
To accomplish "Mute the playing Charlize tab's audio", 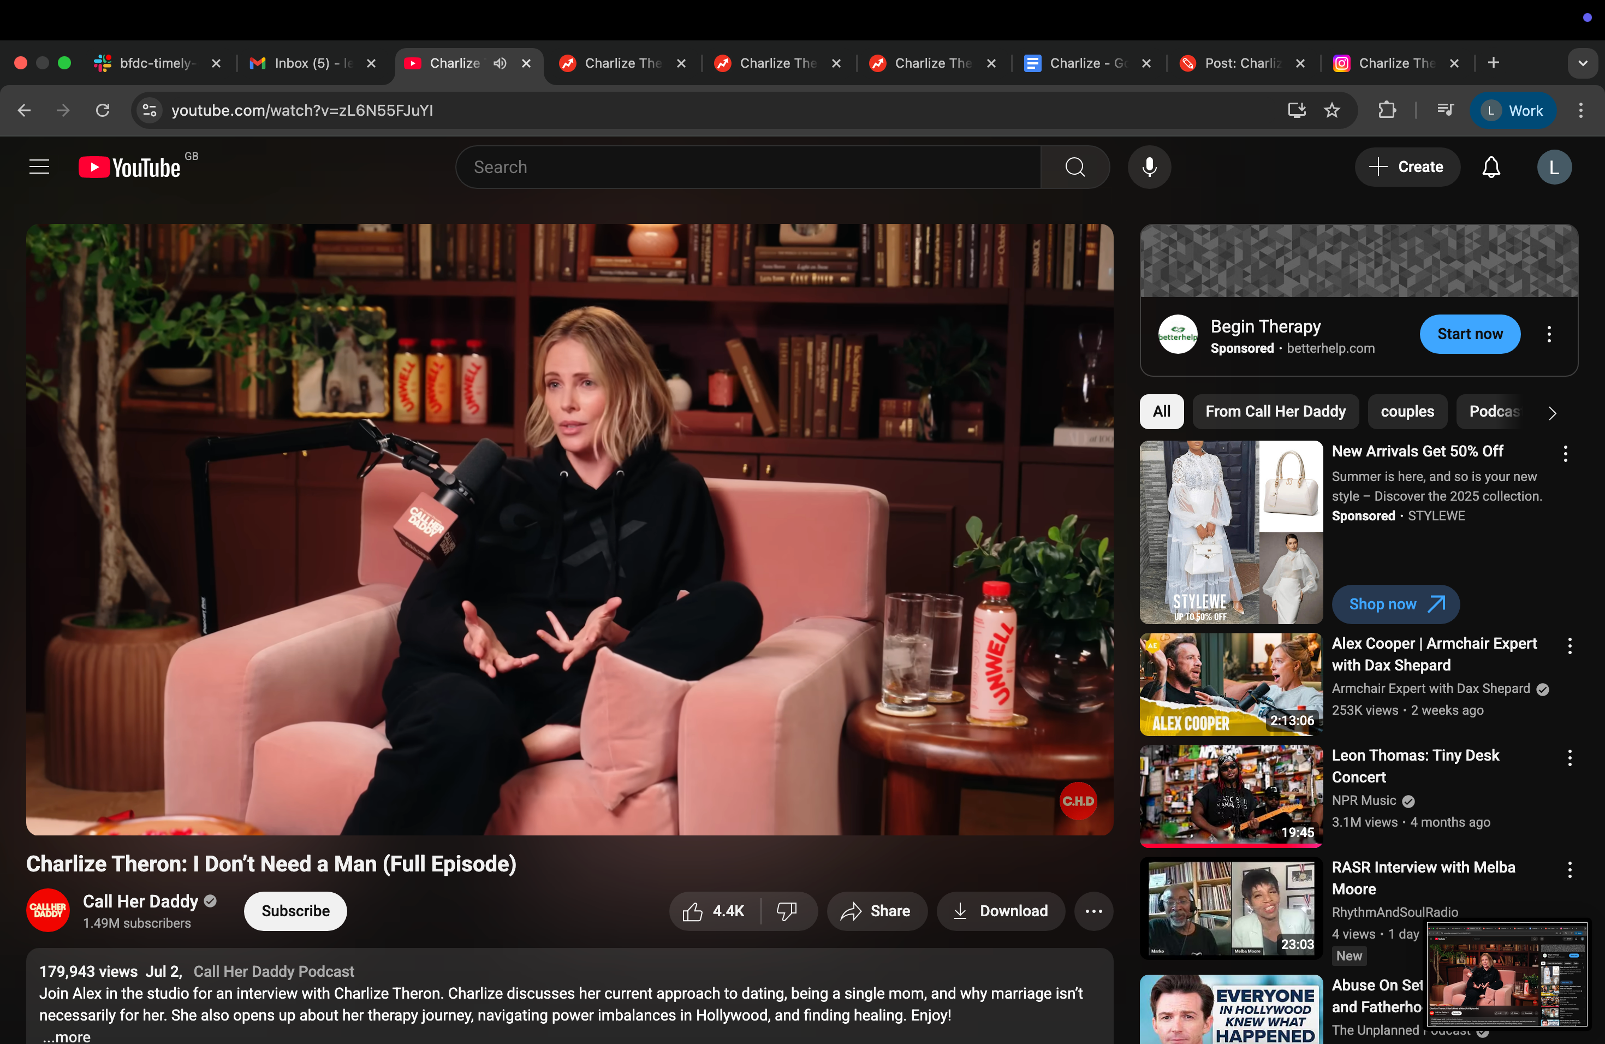I will point(500,63).
